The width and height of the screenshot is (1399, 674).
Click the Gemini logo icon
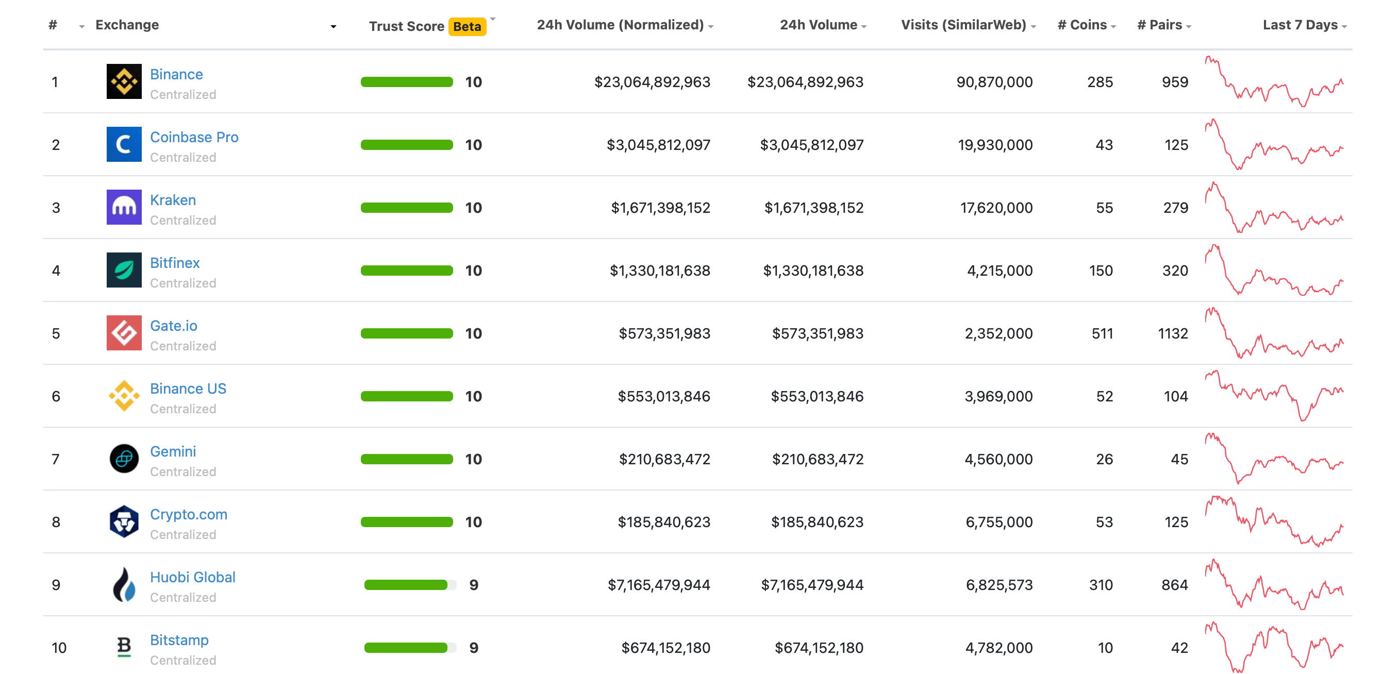tap(124, 459)
